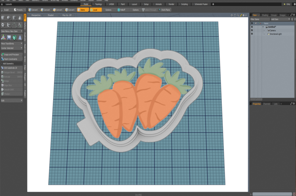296x196 pixels.
Task: Select the cube primitive tool icon
Action: tap(3, 18)
